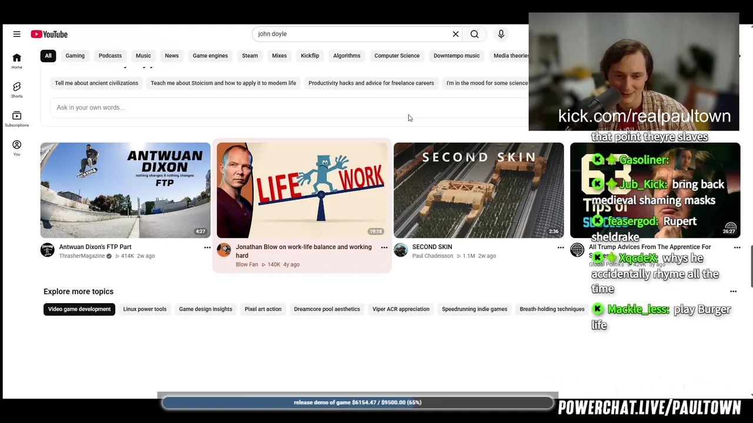Image resolution: width=753 pixels, height=423 pixels.
Task: Select Game design insights topic
Action: coord(205,309)
